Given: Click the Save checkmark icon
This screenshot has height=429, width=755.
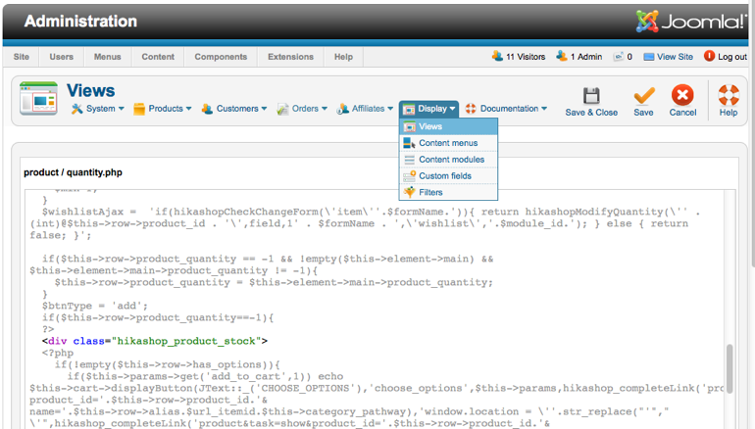Looking at the screenshot, I should (x=644, y=95).
